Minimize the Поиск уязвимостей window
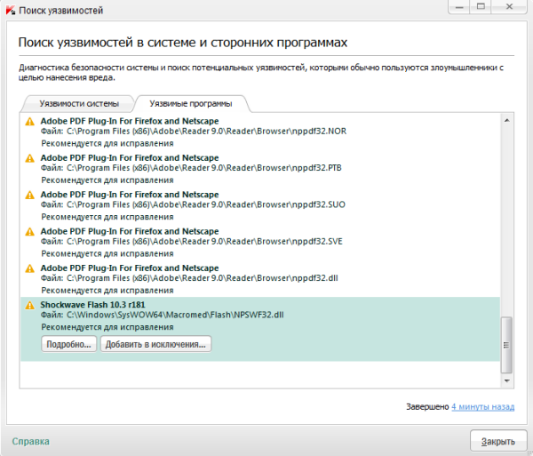 pyautogui.click(x=459, y=6)
